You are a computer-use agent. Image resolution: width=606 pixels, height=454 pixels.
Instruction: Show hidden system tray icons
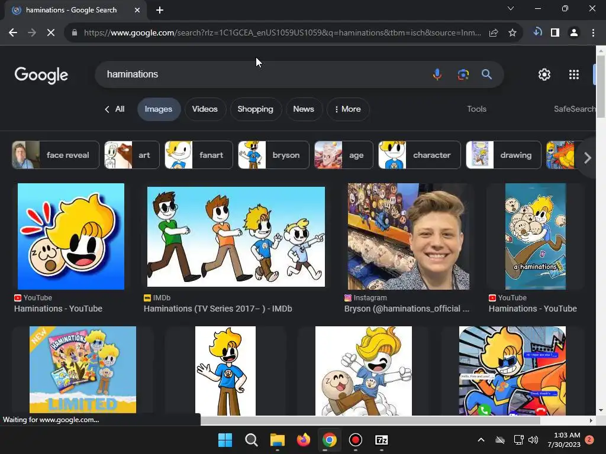481,440
